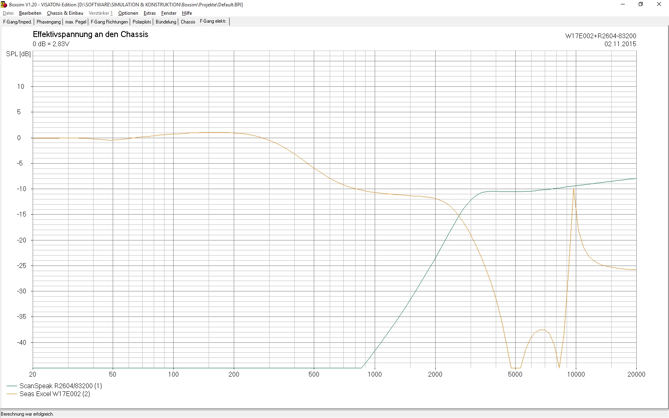Viewport: 669px width, 418px height.
Task: Open the Optionen menu
Action: click(128, 13)
